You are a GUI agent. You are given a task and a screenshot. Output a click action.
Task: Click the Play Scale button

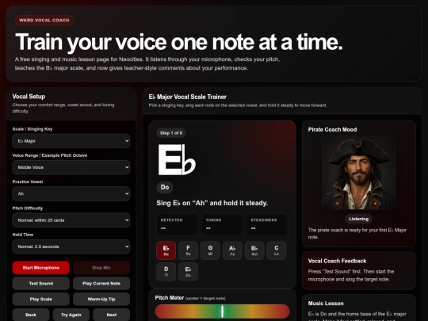tap(41, 299)
